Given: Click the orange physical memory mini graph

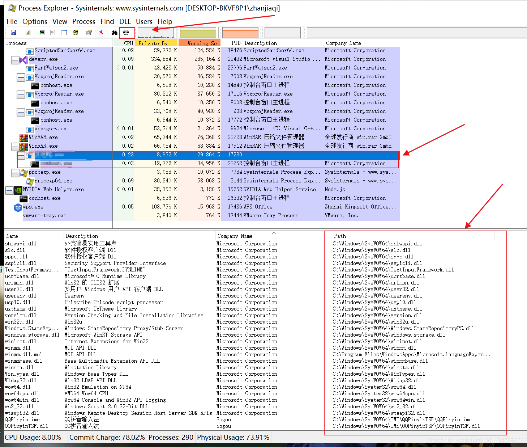Looking at the screenshot, I should tap(240, 33).
